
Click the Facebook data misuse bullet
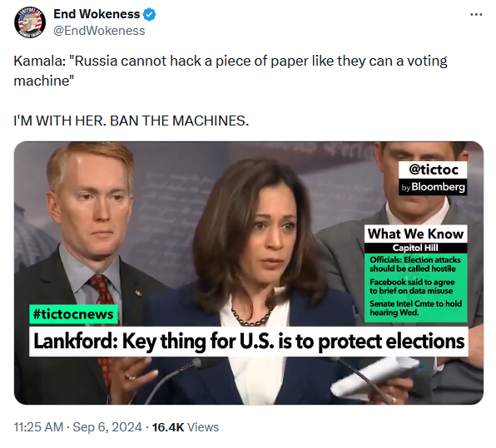(412, 286)
